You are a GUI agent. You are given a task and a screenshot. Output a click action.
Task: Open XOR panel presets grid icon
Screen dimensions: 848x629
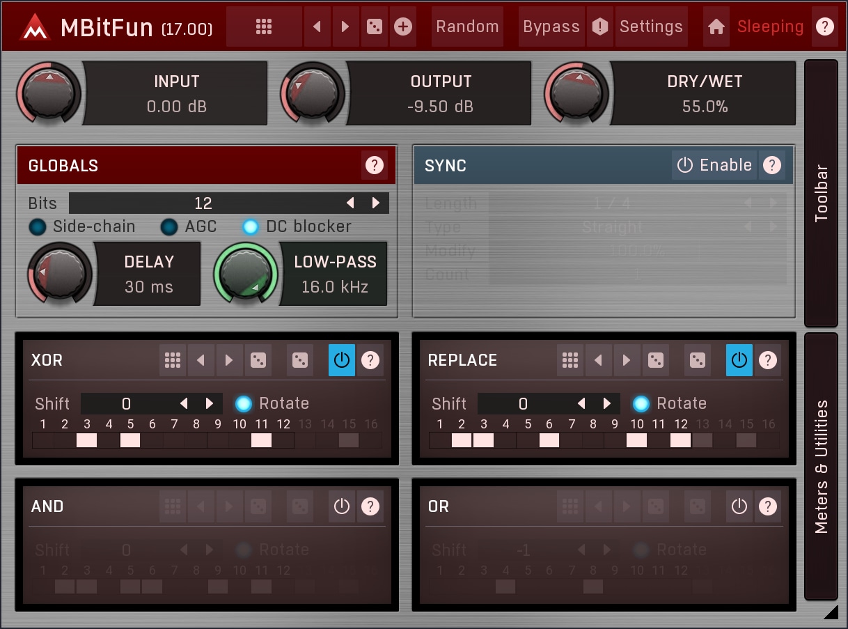(x=173, y=360)
